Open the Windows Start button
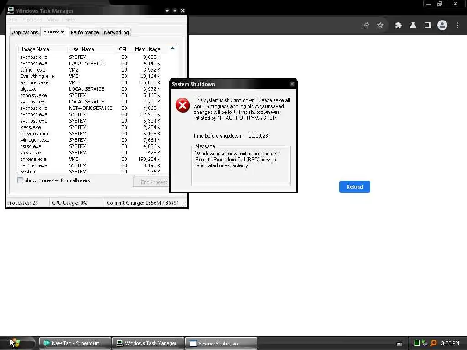467x350 pixels. [x=17, y=343]
